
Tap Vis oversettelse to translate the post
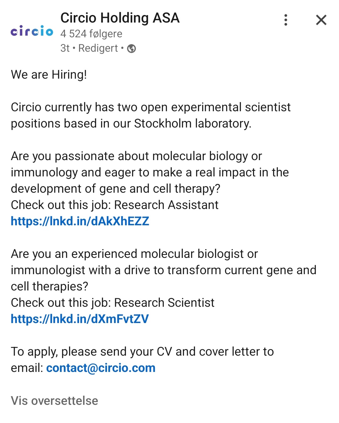(x=55, y=401)
